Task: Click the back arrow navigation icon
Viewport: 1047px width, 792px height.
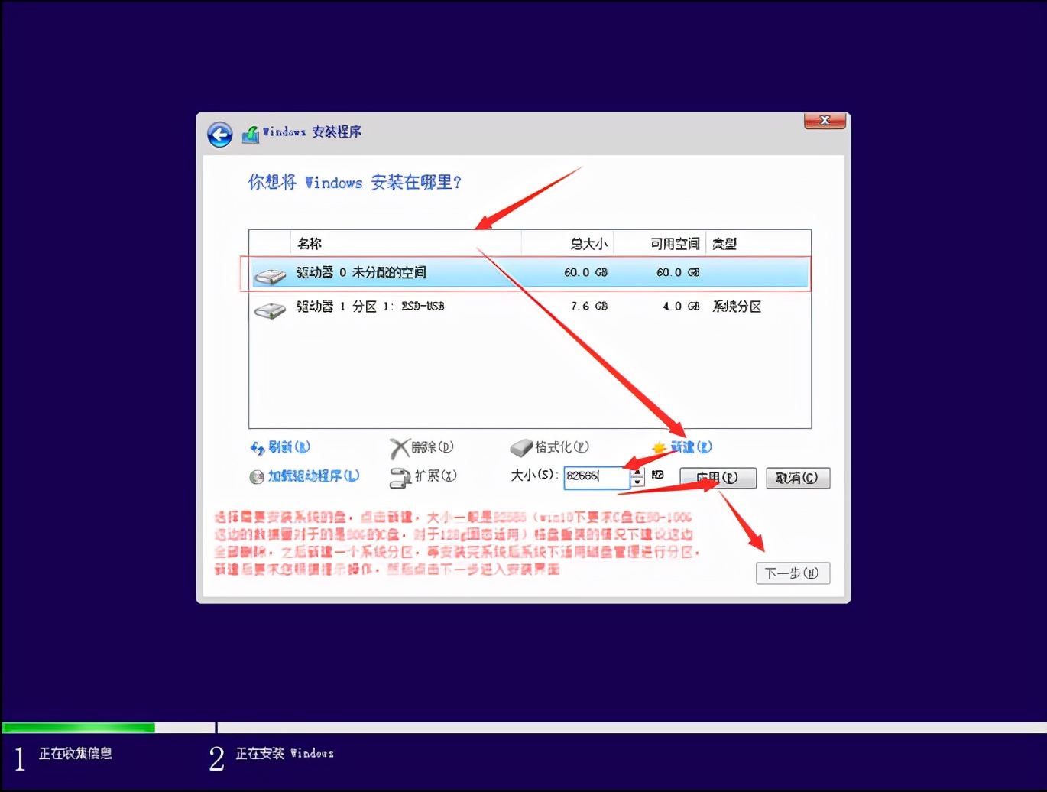Action: (x=219, y=134)
